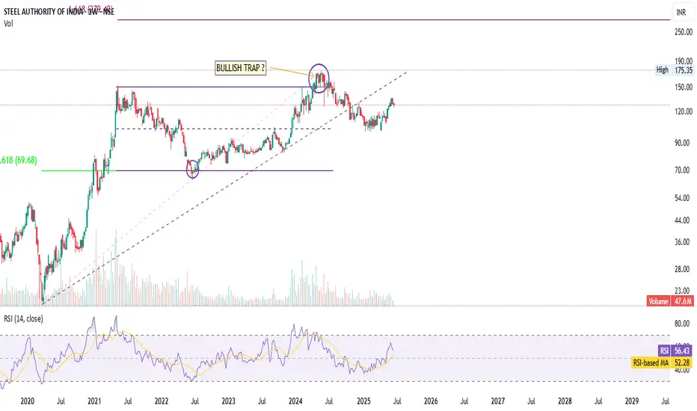Select the green .618 (69.68) Fibonacci label
Viewport: 697px width, 411px height.
[19, 161]
